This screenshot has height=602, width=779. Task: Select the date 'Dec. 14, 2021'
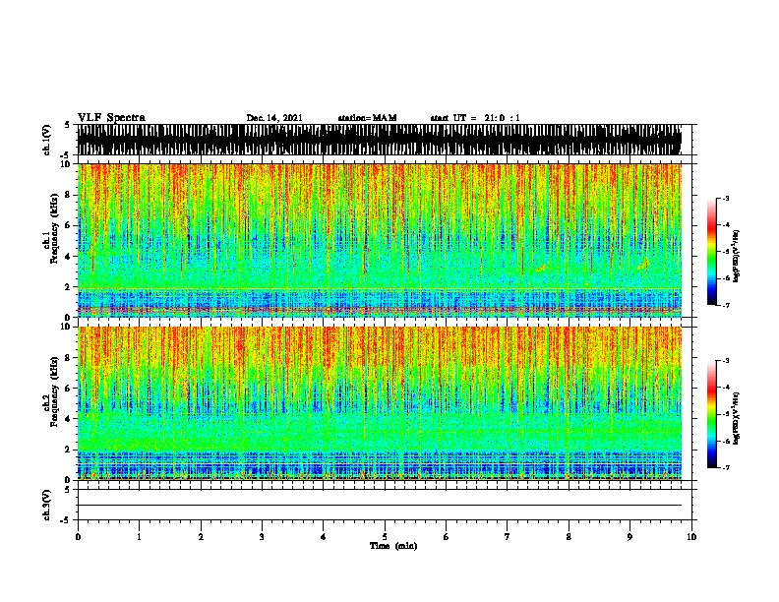(x=274, y=118)
